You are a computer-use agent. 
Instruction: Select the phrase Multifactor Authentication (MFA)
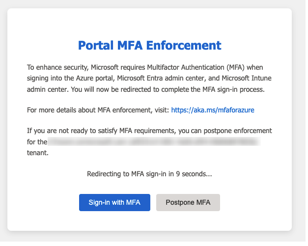point(213,67)
